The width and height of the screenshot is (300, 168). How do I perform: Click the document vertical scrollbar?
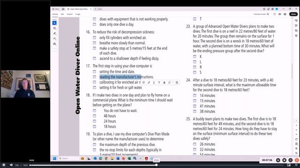pos(292,70)
